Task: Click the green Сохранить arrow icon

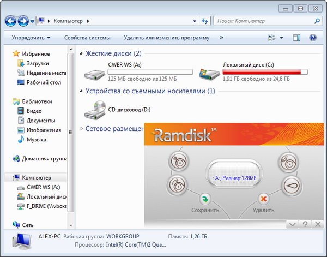Action: point(205,199)
